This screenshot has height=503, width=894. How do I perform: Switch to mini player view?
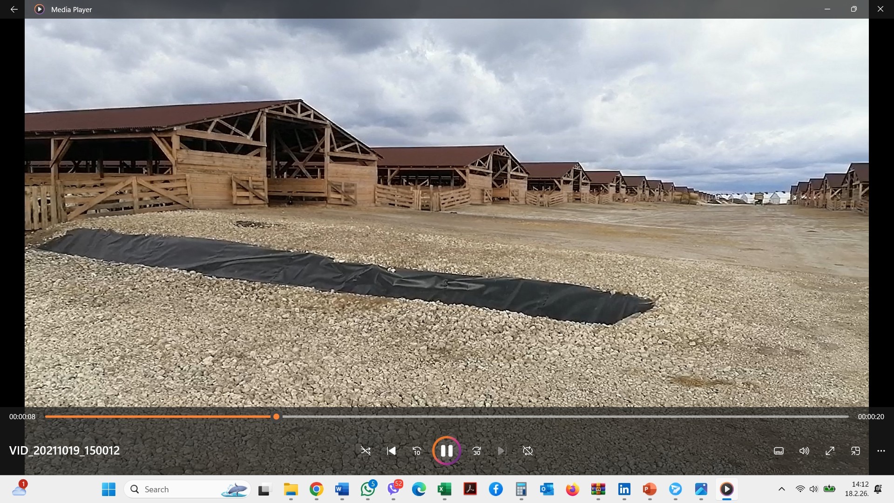[x=855, y=451]
